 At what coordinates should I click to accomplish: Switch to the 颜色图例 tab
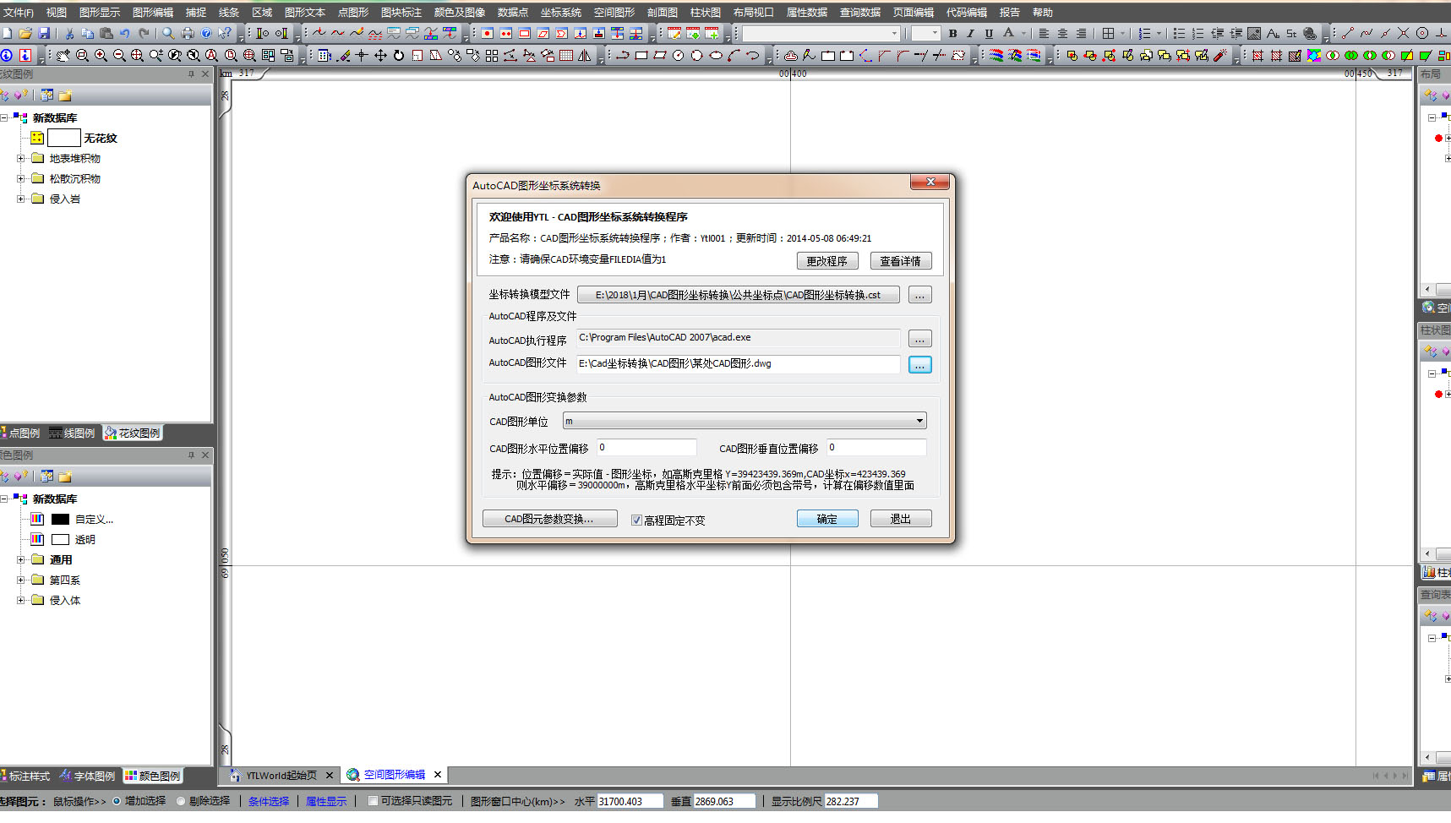click(153, 776)
